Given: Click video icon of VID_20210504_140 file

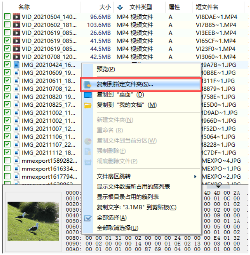Looking at the screenshot, I should pyautogui.click(x=16, y=17).
